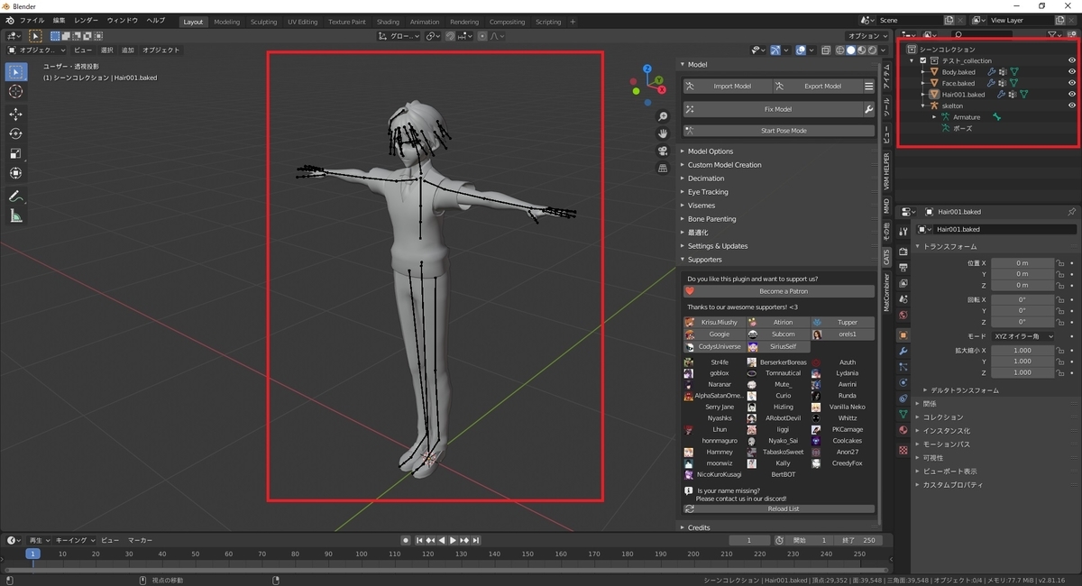
Task: Hide skelton with its eye icon
Action: 1072,105
